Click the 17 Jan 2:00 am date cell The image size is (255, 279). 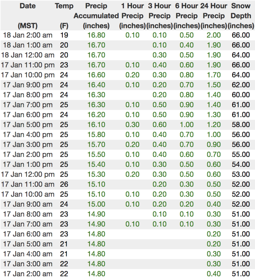tap(27, 274)
